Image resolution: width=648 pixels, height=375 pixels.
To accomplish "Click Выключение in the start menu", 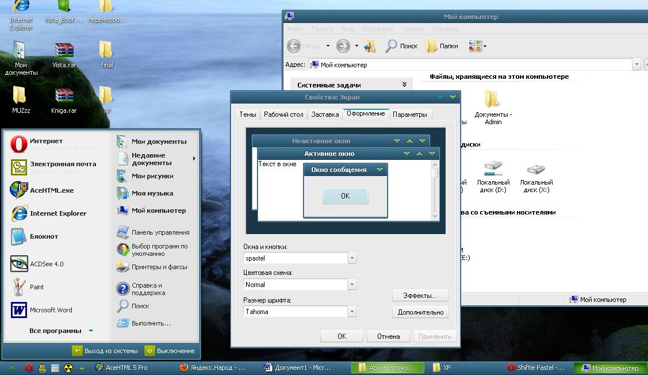I will tap(170, 351).
